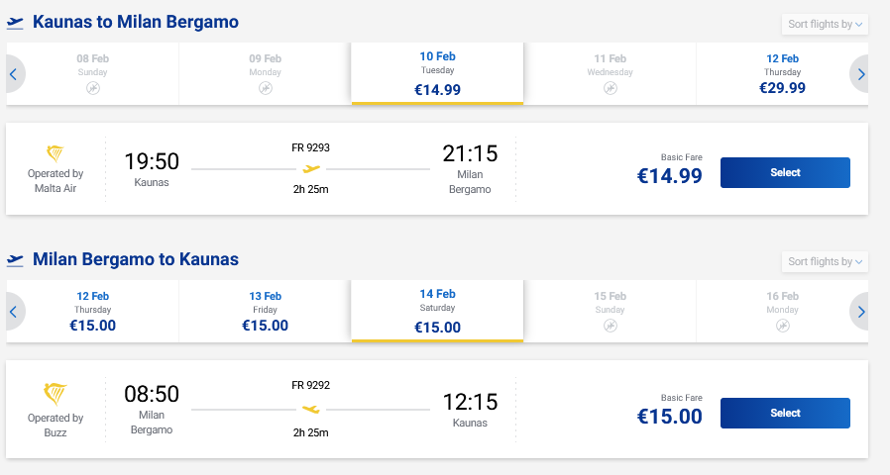The width and height of the screenshot is (890, 475).
Task: Open Sort flights by dropdown for outbound
Action: click(x=825, y=24)
